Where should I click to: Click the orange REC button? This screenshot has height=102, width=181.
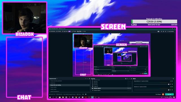(163, 94)
